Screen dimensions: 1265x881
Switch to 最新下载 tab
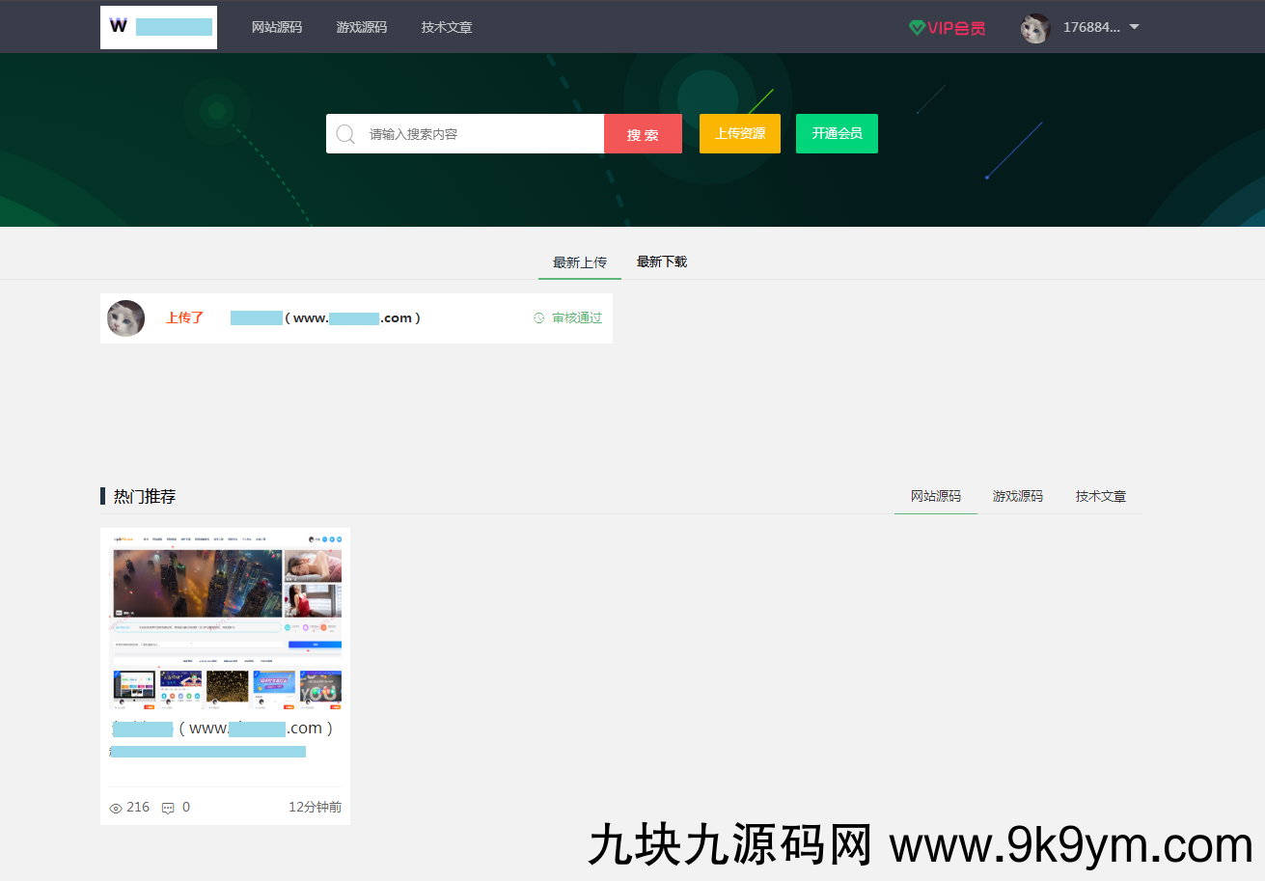[x=662, y=261]
